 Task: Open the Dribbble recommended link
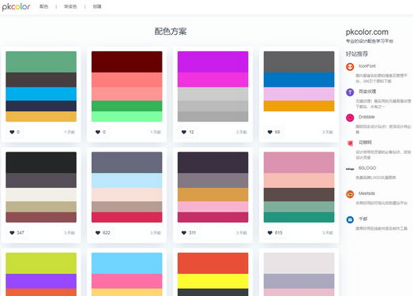click(366, 117)
